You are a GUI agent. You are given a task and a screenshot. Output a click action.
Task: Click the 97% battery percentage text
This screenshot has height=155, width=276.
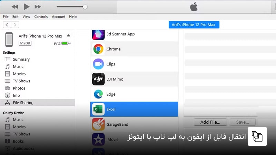point(57,43)
